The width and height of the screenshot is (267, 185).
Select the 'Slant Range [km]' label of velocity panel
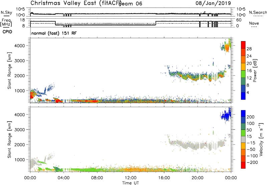9,139
